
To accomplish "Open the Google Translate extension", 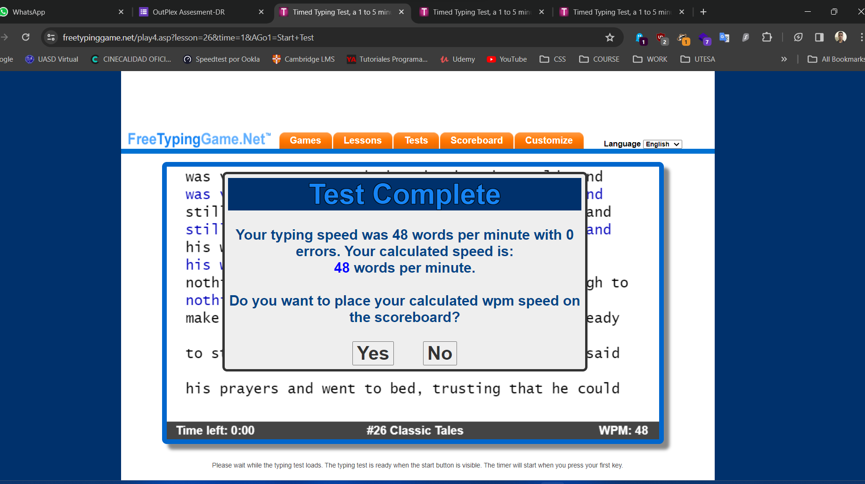I will (x=725, y=38).
